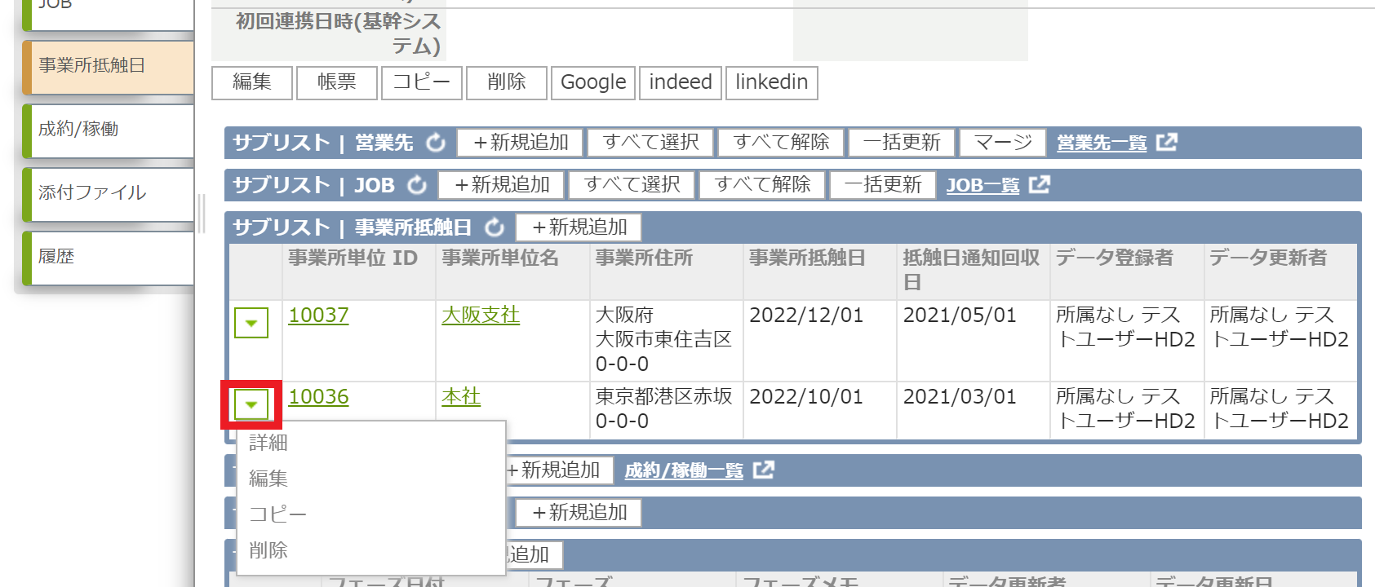Viewport: 1375px width, 587px height.
Task: Refresh the 営業先 sublist
Action: pos(436,143)
